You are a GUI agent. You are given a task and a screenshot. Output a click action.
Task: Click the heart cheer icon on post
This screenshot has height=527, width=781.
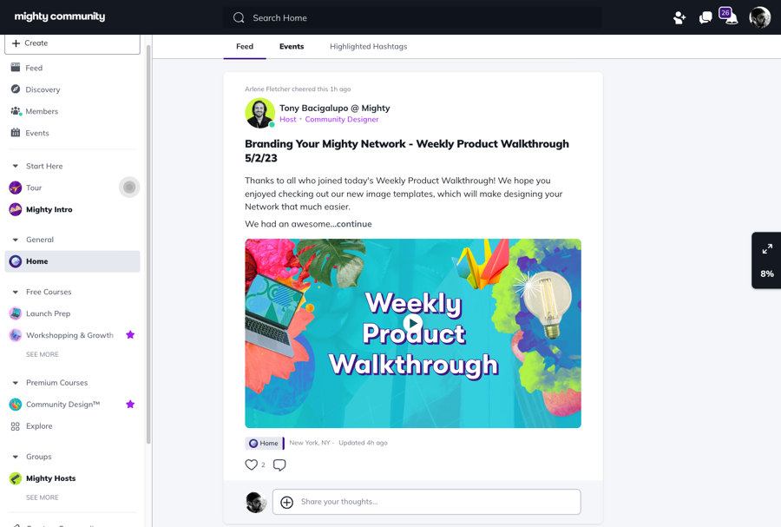[252, 464]
